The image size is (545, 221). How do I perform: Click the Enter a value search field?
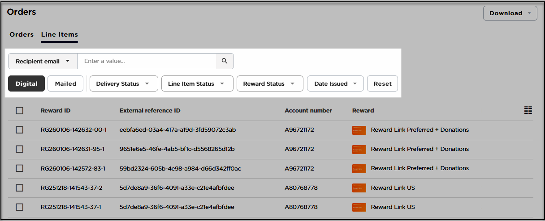tap(147, 61)
